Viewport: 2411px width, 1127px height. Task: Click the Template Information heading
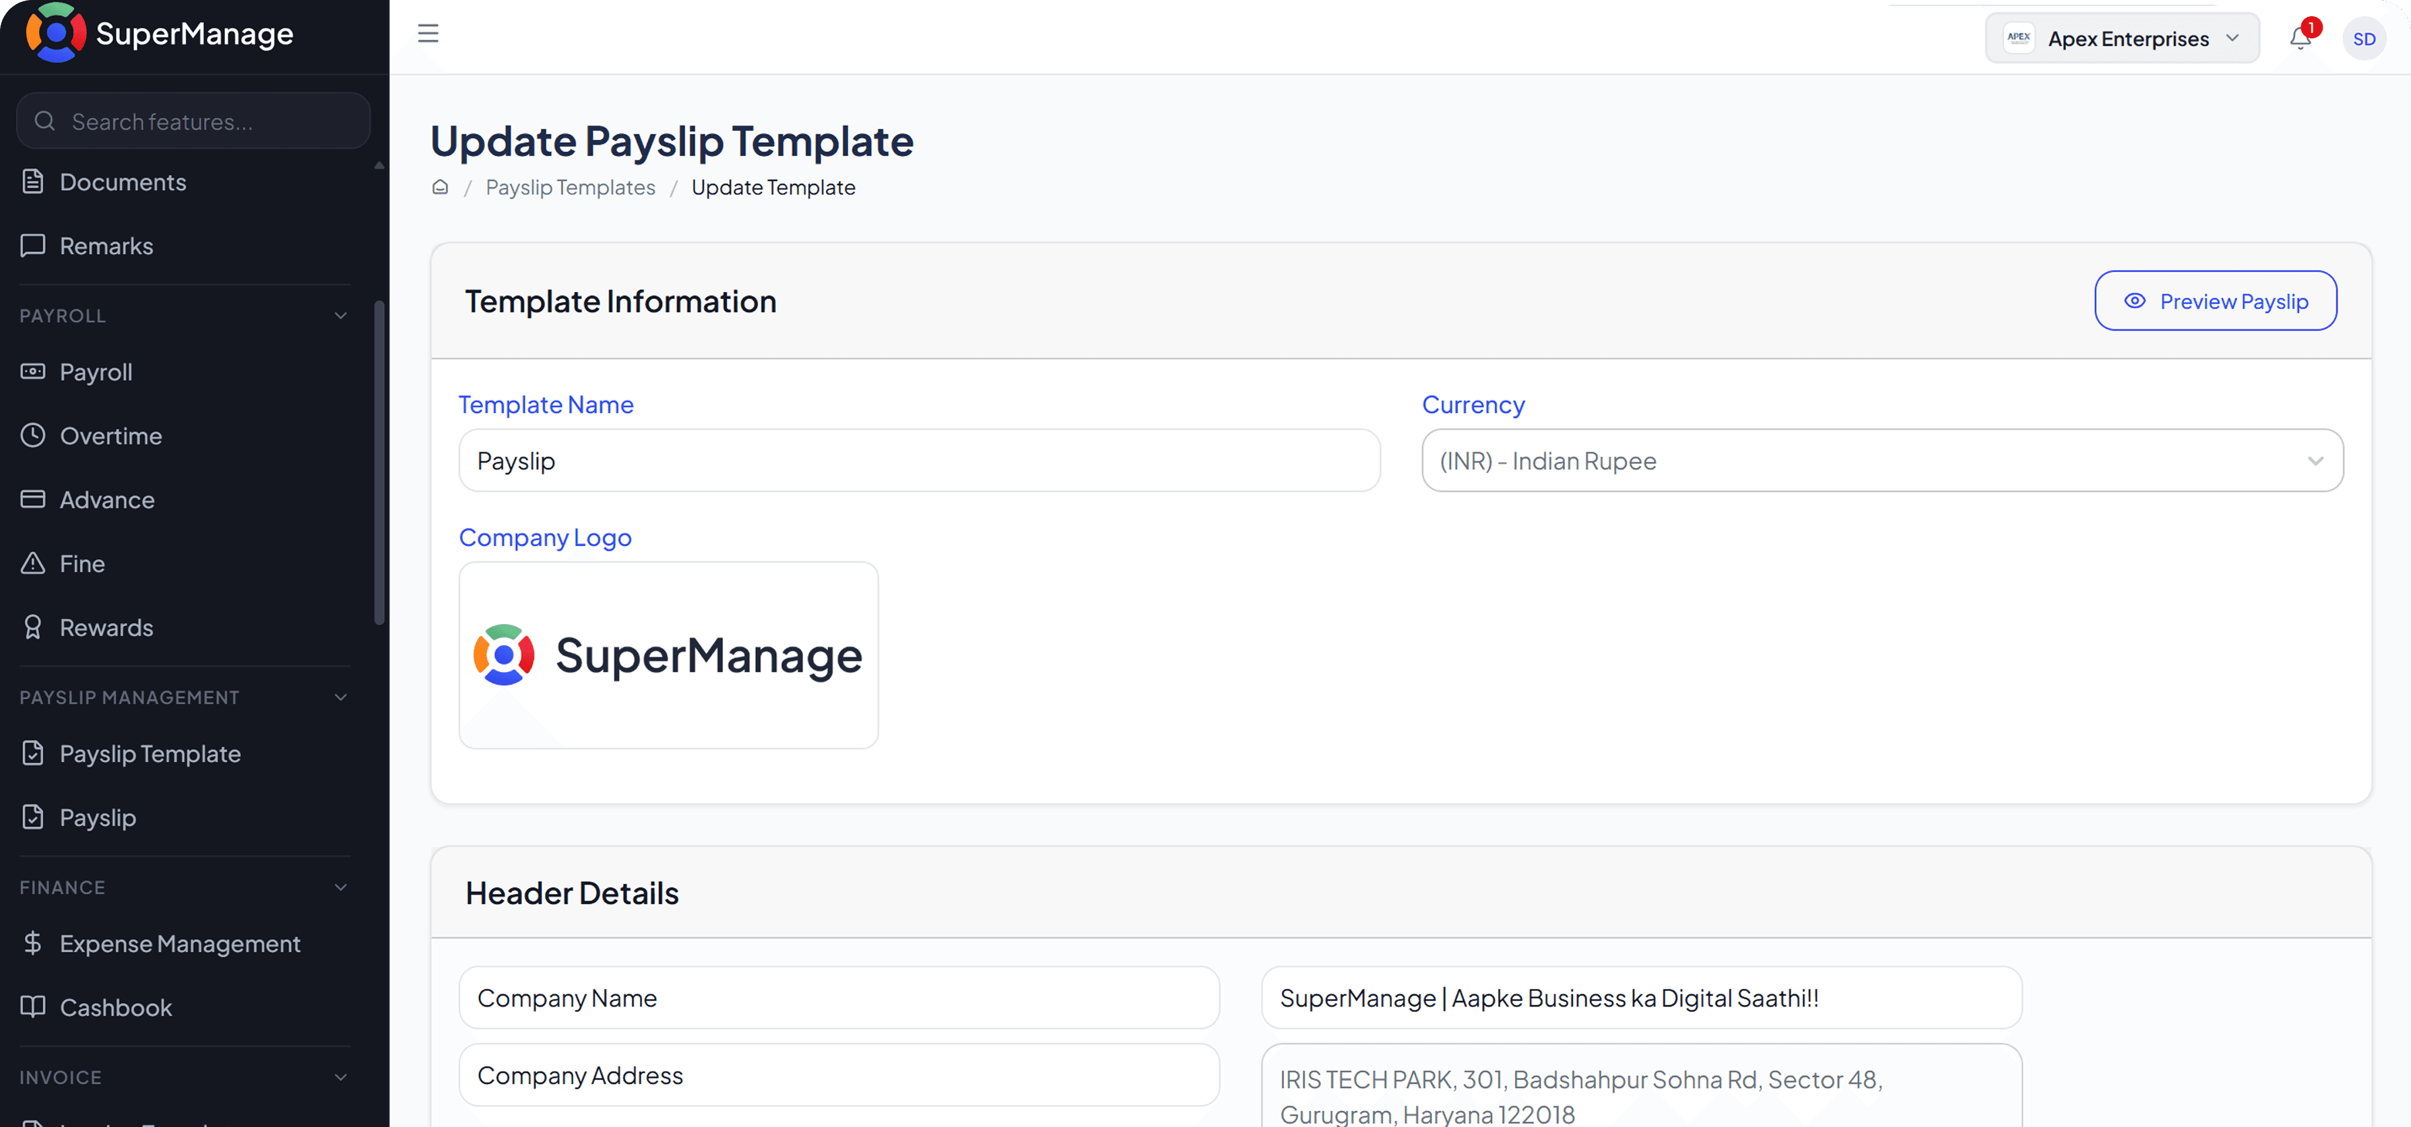620,301
